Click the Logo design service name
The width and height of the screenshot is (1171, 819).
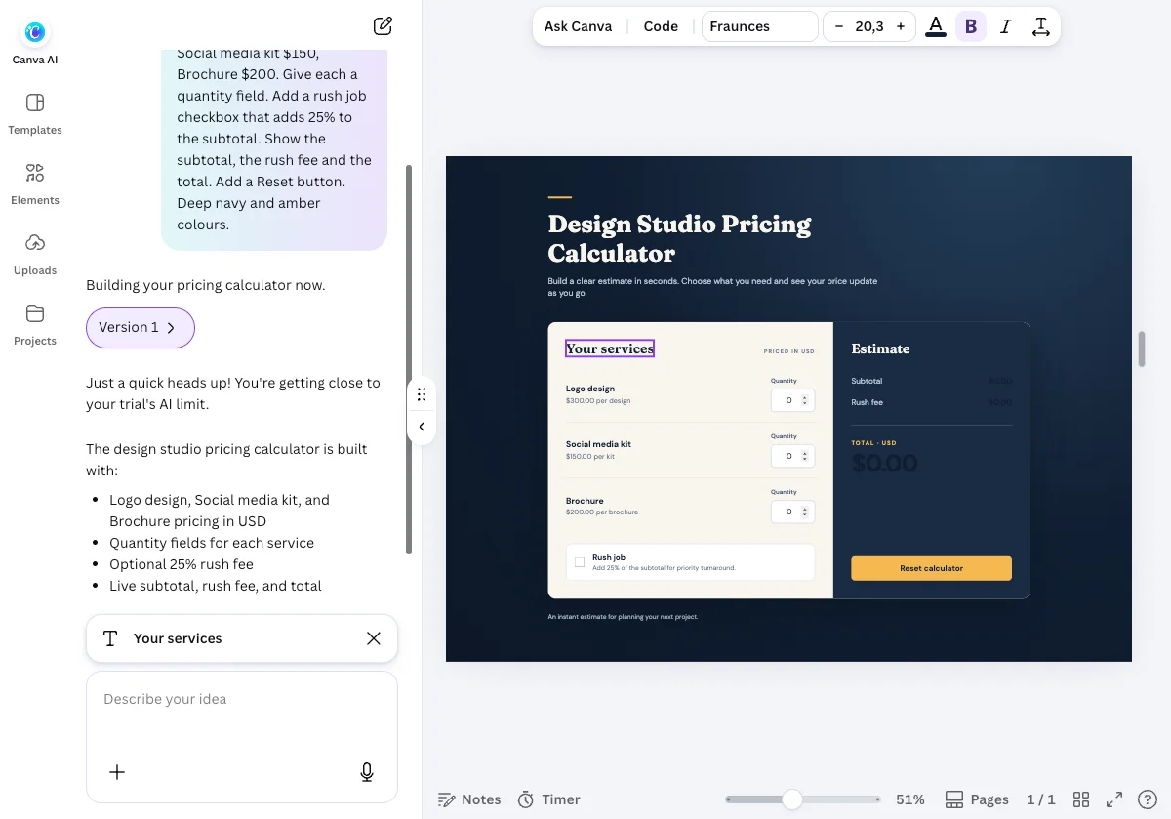click(x=590, y=389)
